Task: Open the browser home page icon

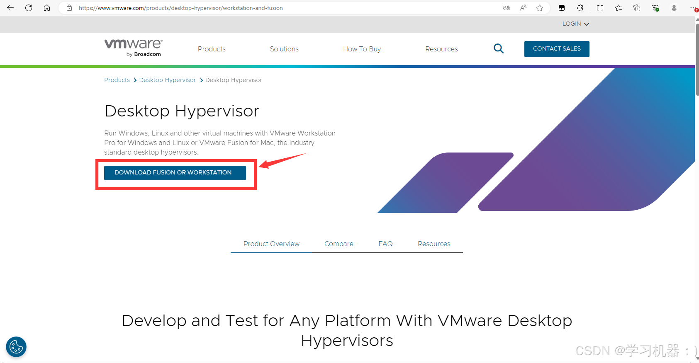Action: (47, 8)
